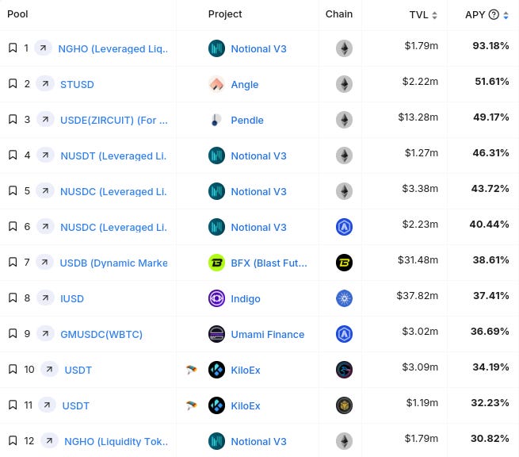The height and width of the screenshot is (457, 519).
Task: Open IUSD pool link
Action: (72, 298)
